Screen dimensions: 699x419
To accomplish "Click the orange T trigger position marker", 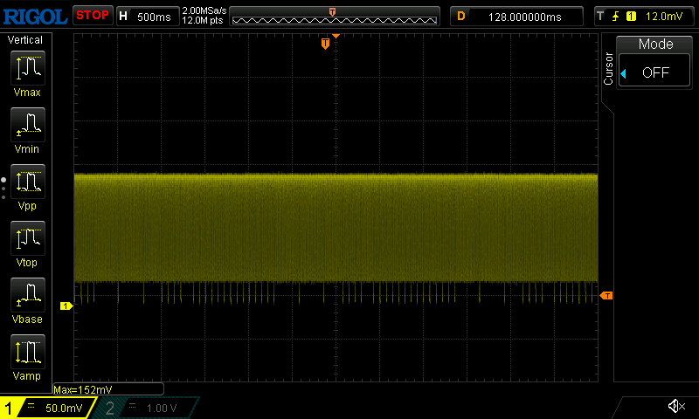I will 325,44.
